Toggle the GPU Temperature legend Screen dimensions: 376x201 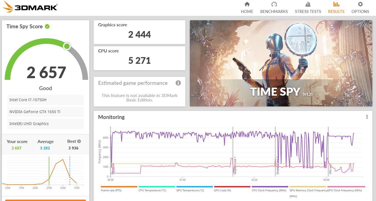[195, 189]
